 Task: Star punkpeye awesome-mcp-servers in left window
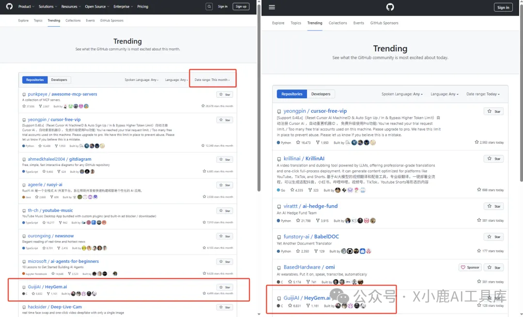click(x=225, y=94)
